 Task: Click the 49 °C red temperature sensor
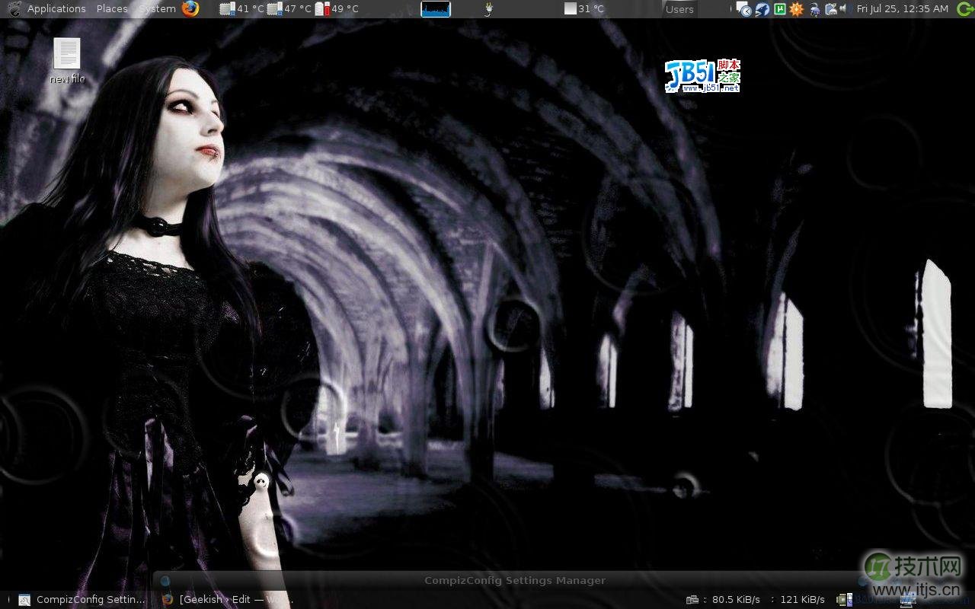coord(336,9)
